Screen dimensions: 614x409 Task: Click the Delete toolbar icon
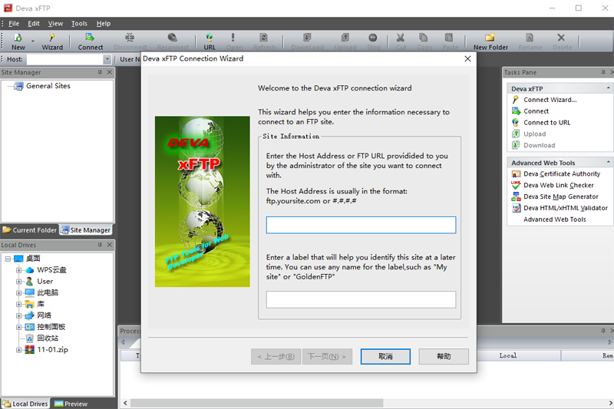562,41
